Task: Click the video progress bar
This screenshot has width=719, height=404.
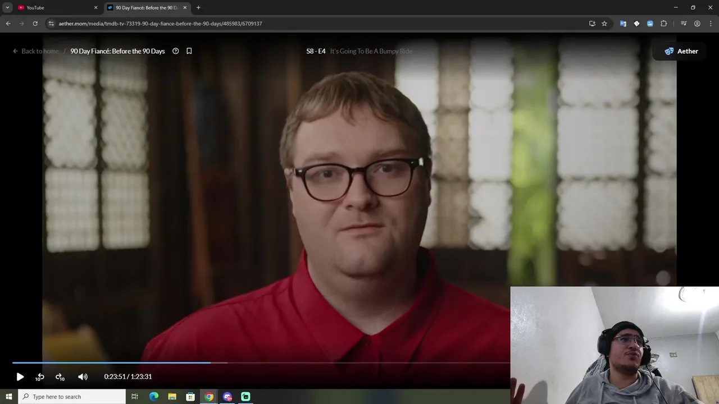Action: 261,362
